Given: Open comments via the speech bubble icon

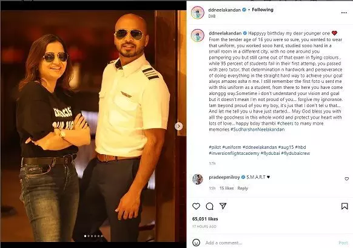Looking at the screenshot, I should point(210,206).
